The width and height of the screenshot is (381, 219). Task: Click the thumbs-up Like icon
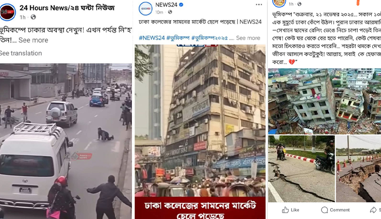tap(285, 210)
